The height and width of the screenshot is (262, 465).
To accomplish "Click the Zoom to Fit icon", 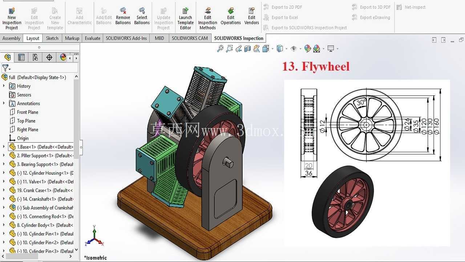I will (220, 48).
